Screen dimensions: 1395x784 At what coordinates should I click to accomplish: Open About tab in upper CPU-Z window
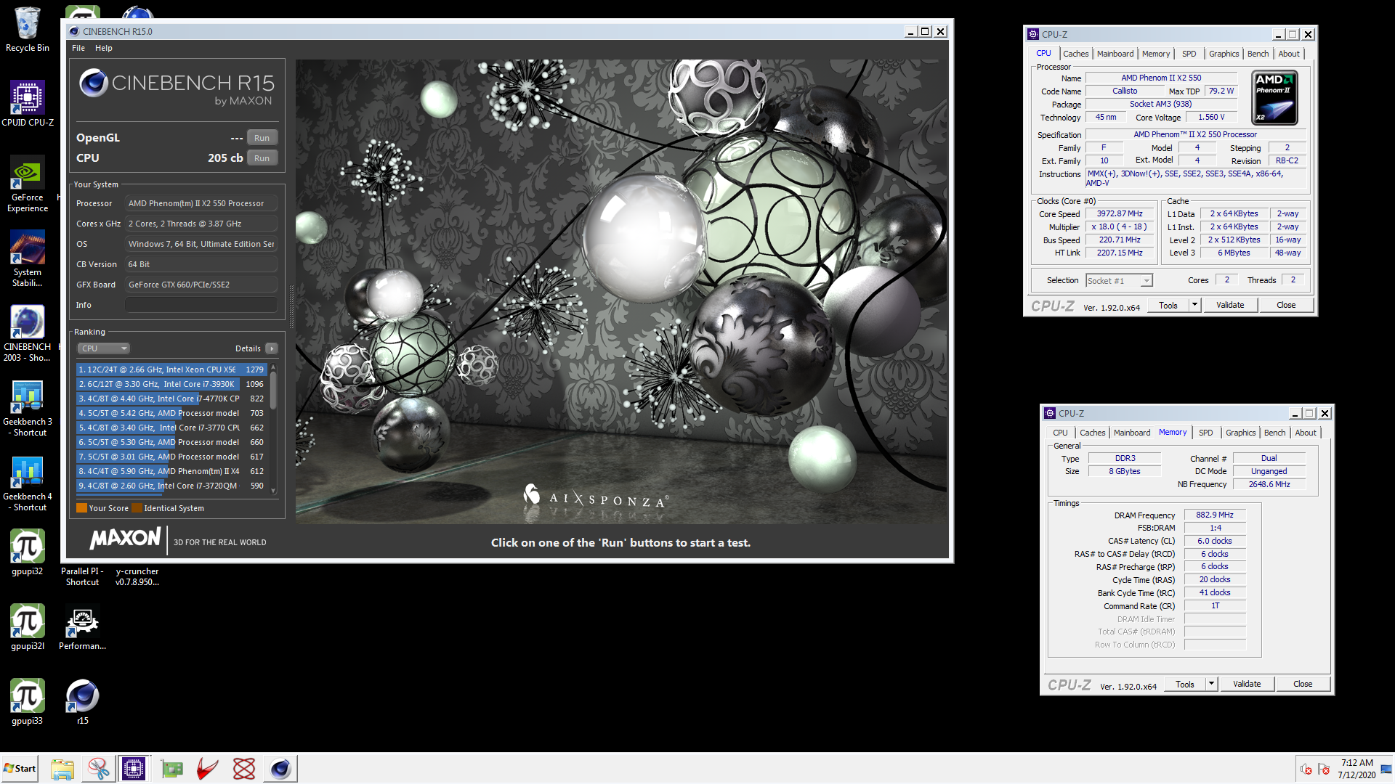point(1289,54)
